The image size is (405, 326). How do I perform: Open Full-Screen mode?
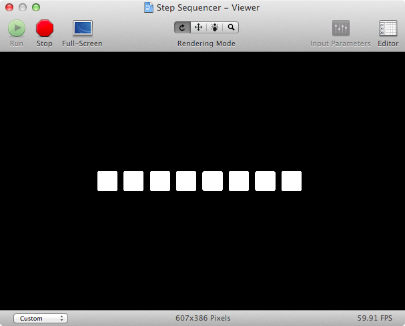click(x=82, y=28)
